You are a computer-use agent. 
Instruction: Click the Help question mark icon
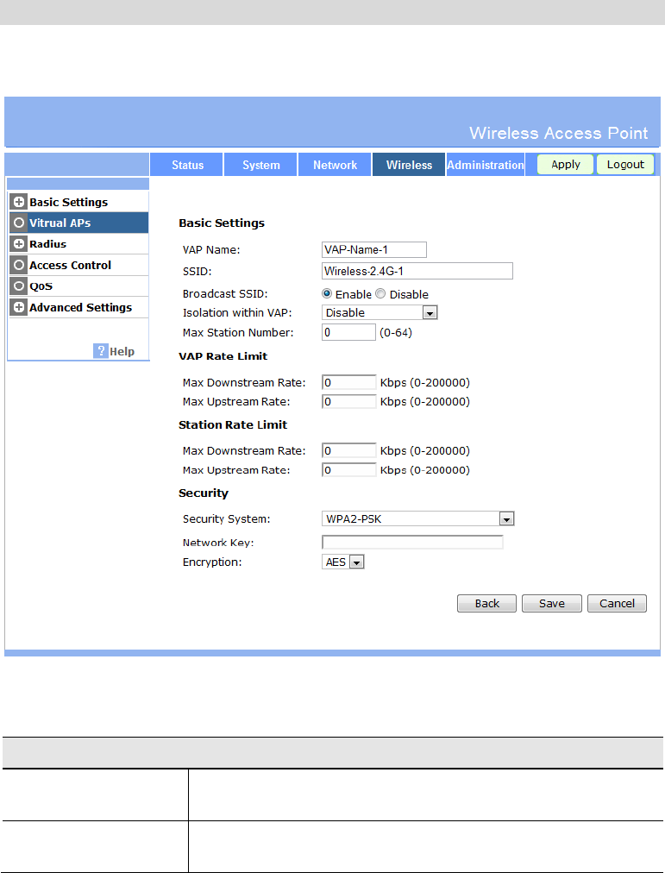coord(101,351)
